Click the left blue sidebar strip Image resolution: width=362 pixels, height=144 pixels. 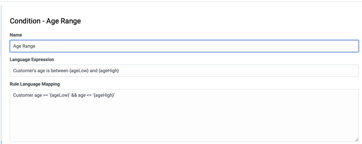coord(1,74)
